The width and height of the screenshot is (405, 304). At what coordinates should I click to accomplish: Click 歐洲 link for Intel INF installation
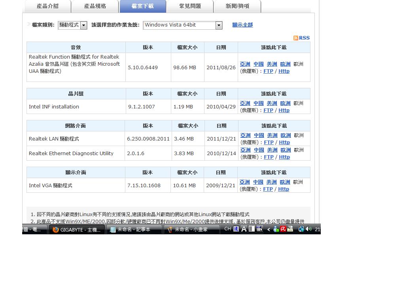pyautogui.click(x=286, y=103)
